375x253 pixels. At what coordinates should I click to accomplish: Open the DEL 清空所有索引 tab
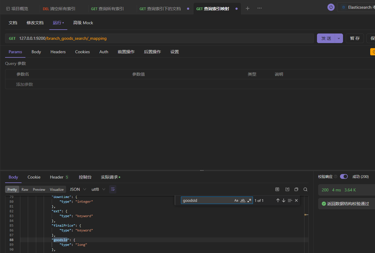click(59, 9)
